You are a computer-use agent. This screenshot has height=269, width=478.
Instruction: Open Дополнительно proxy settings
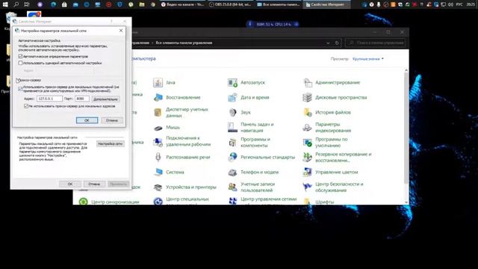click(105, 99)
